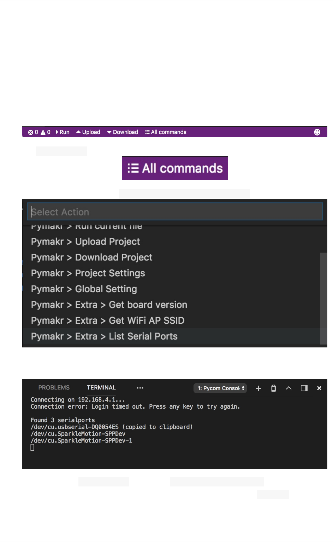Image resolution: width=333 pixels, height=542 pixels.
Task: Switch to the PROBLEMS tab
Action: click(54, 388)
